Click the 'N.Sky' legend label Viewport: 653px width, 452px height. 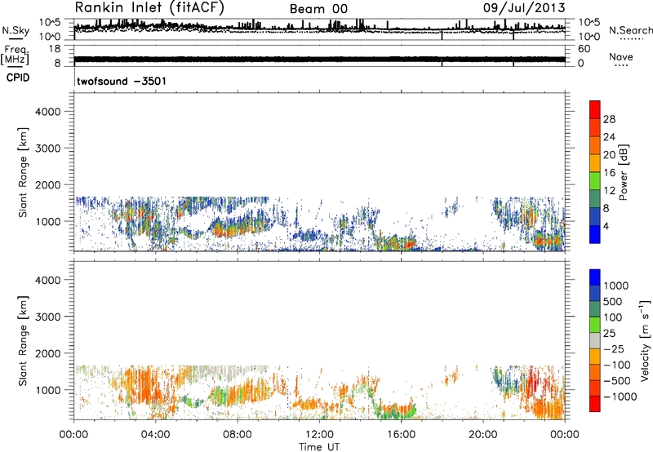tap(16, 30)
